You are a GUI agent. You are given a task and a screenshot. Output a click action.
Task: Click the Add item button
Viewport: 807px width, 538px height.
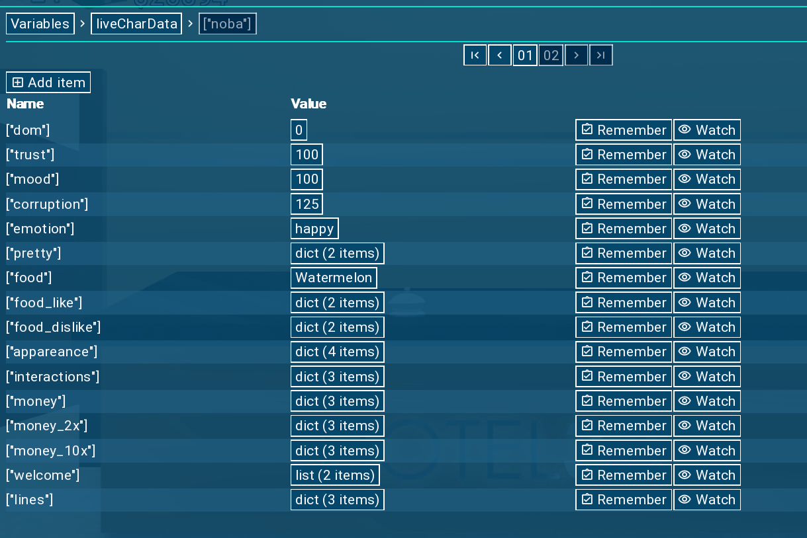48,83
